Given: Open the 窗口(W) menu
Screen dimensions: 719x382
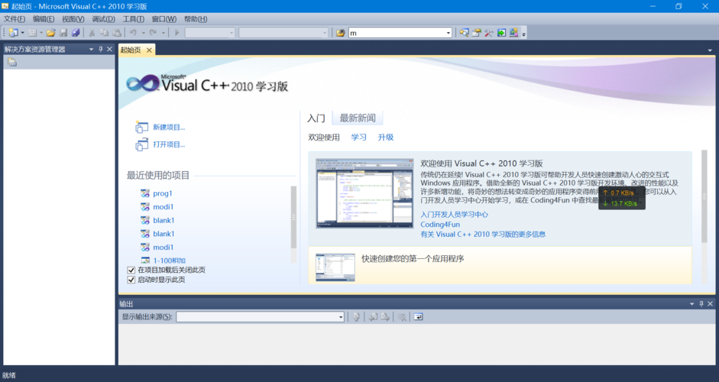Looking at the screenshot, I should pyautogui.click(x=164, y=19).
